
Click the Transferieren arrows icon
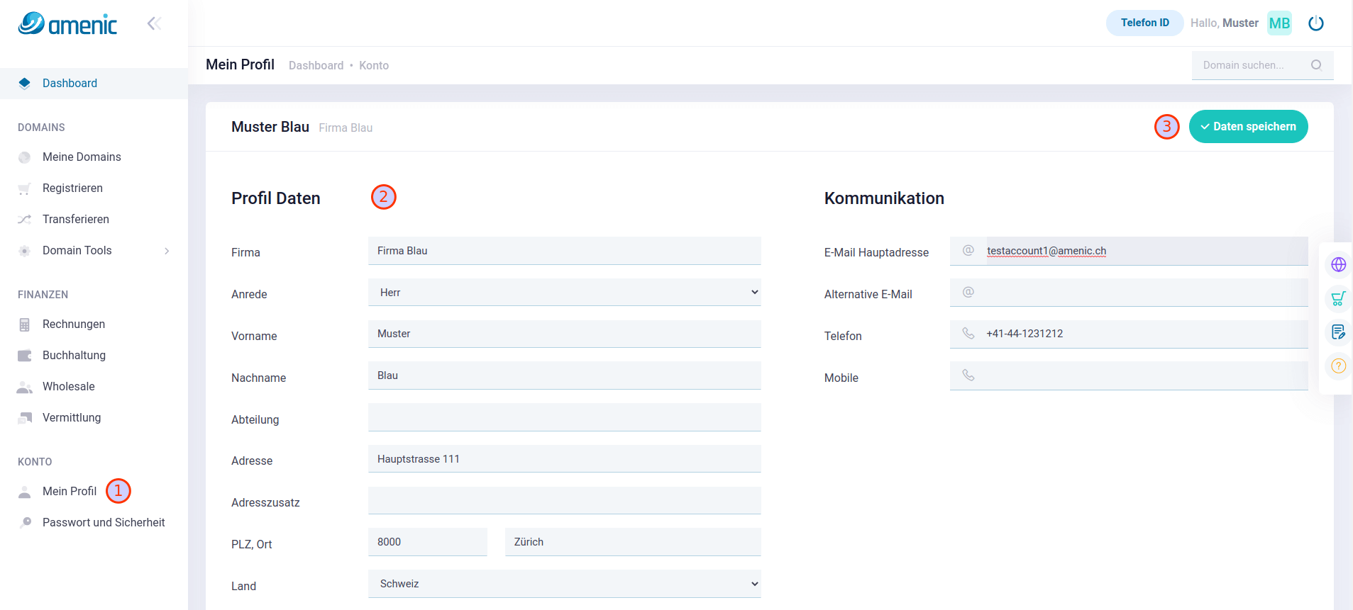(25, 220)
